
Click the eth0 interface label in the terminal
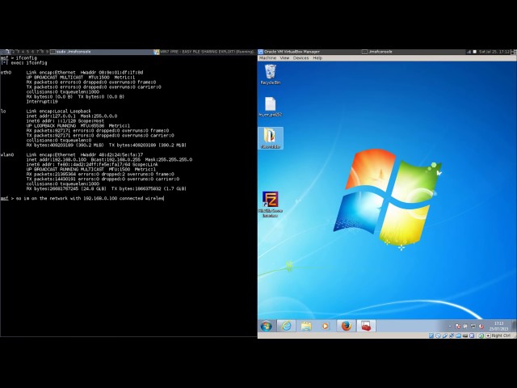point(6,73)
